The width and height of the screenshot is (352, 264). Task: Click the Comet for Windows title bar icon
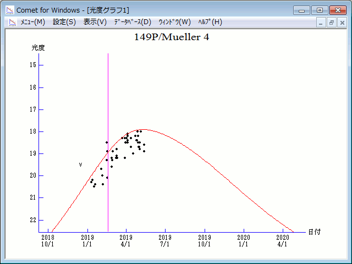10,10
